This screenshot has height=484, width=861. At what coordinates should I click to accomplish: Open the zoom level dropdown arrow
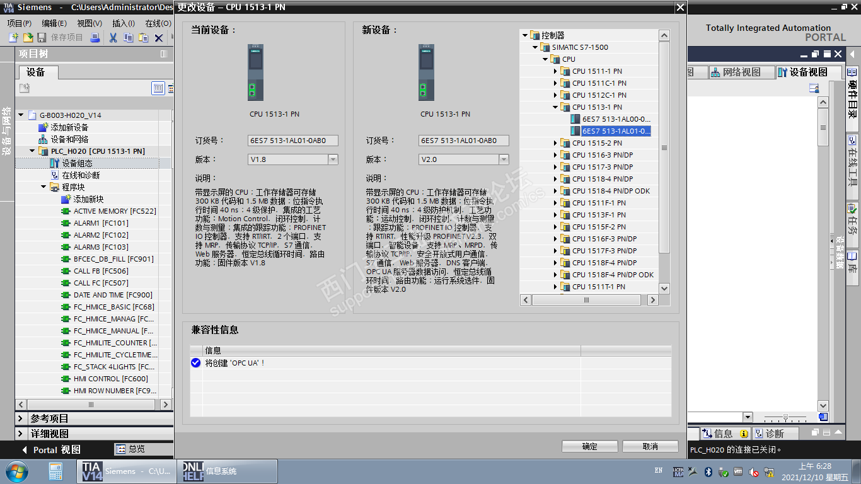(x=748, y=417)
